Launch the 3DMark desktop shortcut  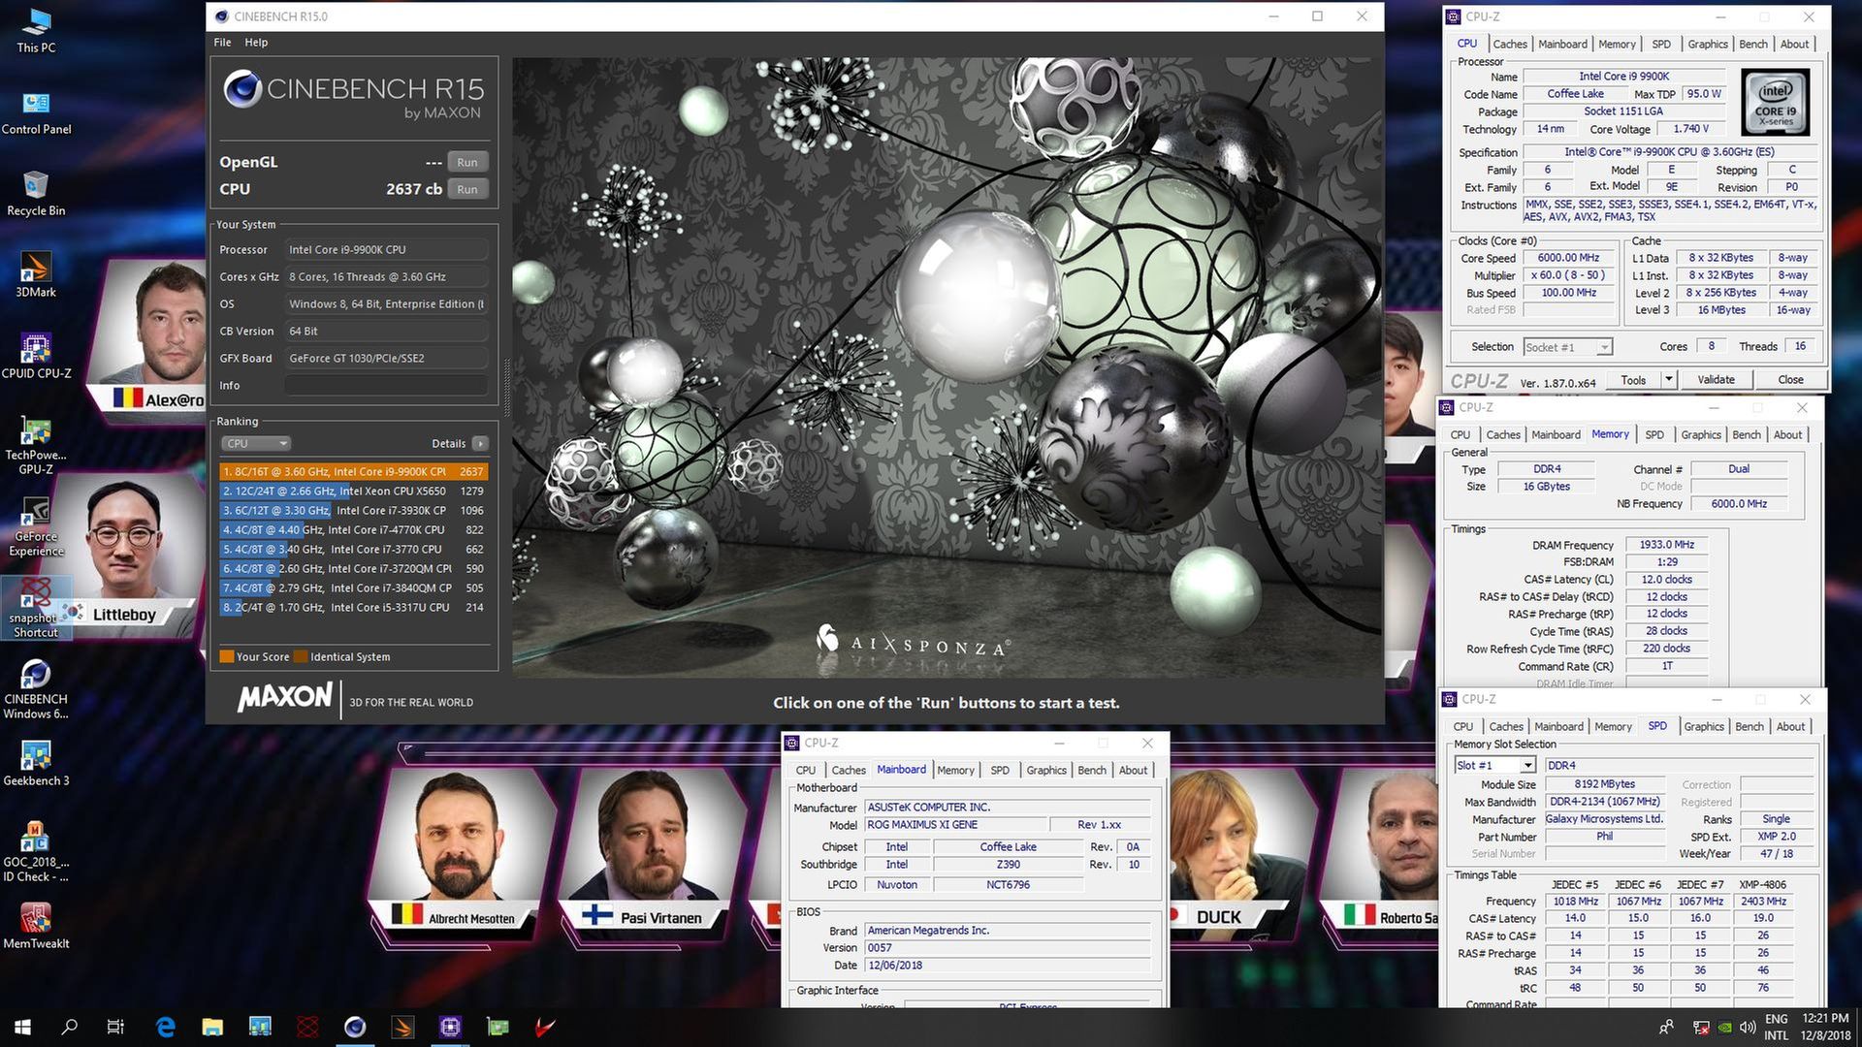[36, 274]
